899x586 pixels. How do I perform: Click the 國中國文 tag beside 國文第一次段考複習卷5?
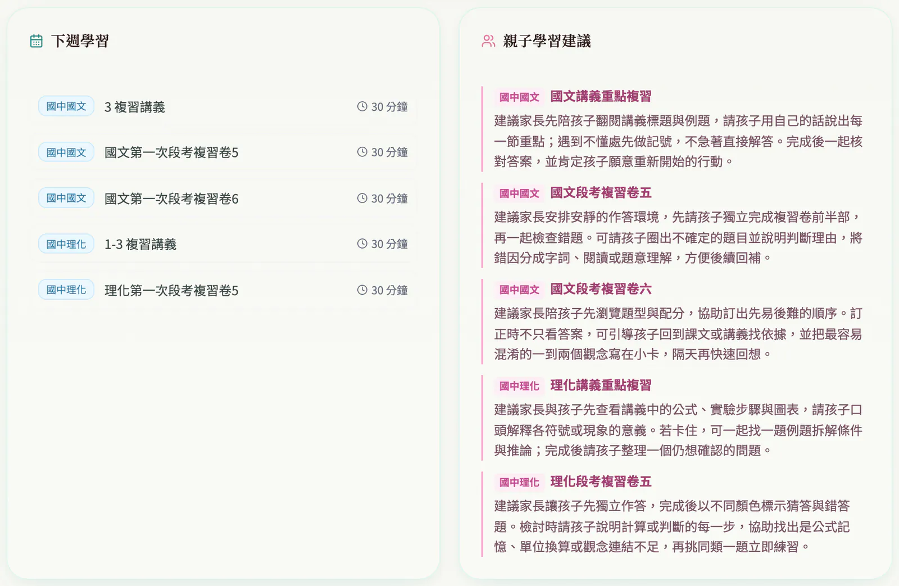click(x=66, y=152)
